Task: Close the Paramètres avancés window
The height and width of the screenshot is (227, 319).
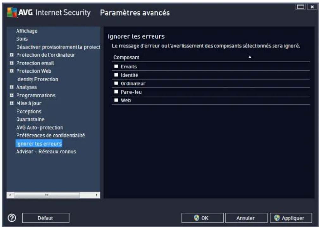Action: (312, 7)
